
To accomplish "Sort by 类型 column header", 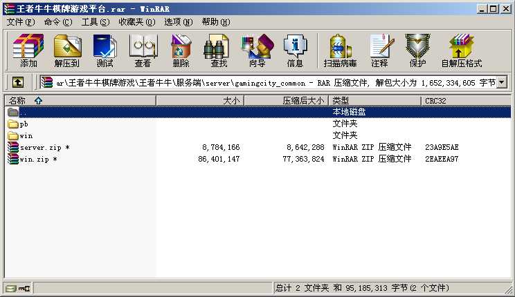I will point(374,101).
